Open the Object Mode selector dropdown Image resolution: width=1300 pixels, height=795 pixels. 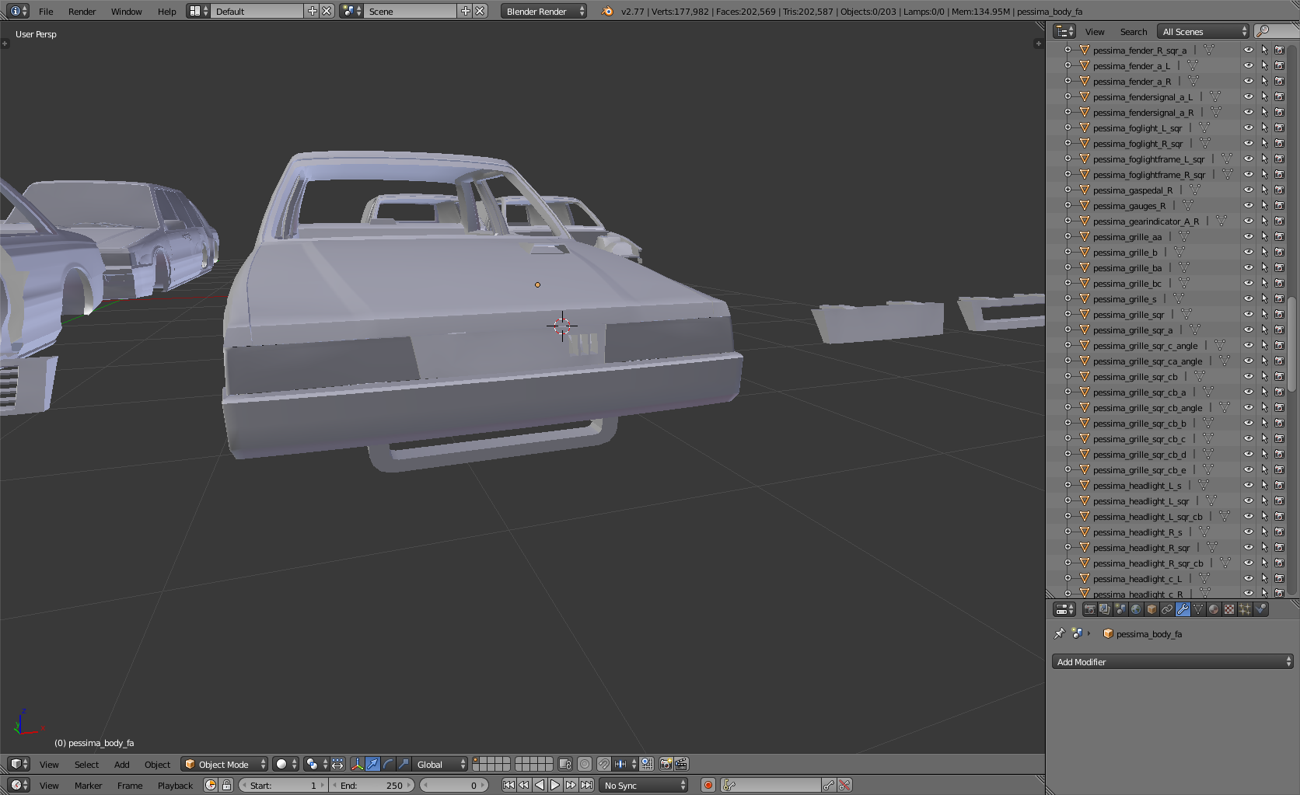click(224, 765)
